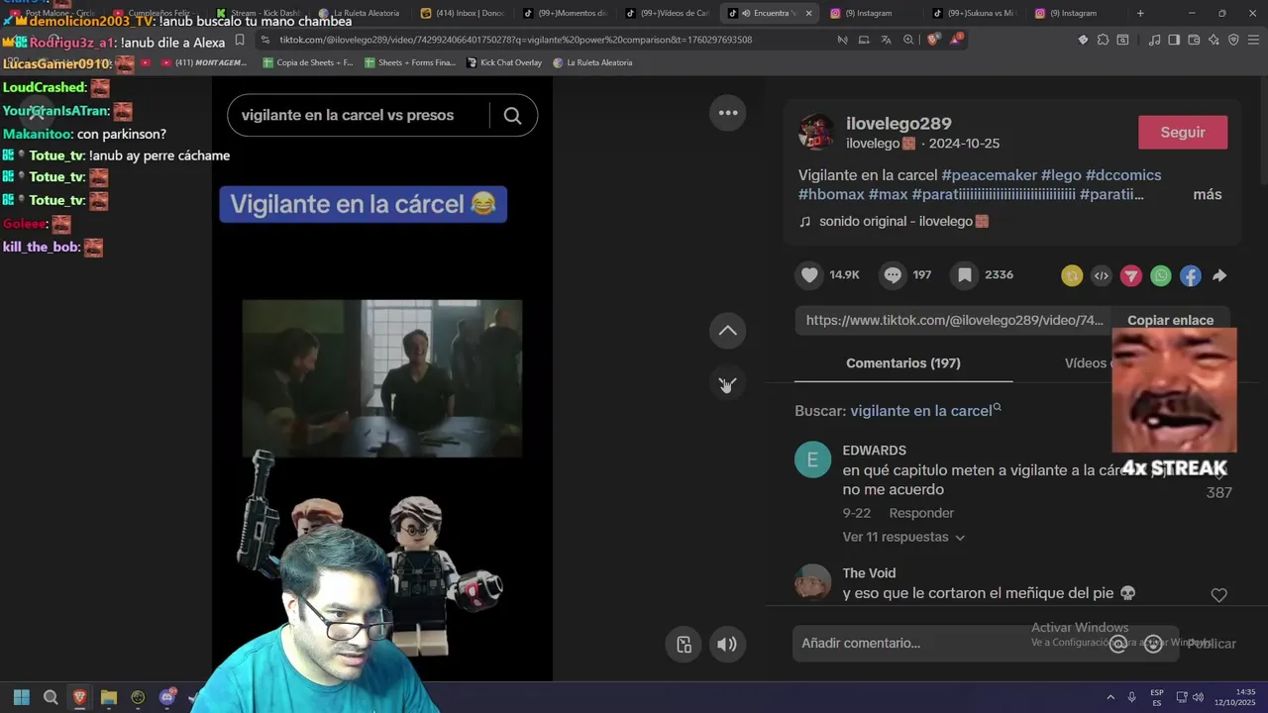Open 'Sheets + Forms Fina...' bookmark
This screenshot has width=1268, height=713.
click(410, 62)
